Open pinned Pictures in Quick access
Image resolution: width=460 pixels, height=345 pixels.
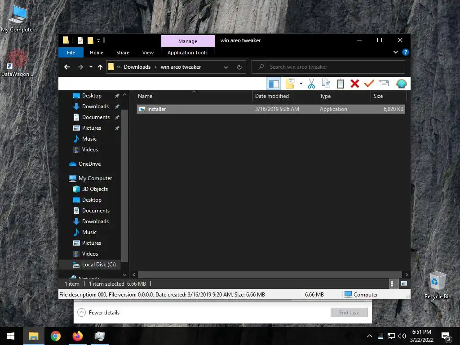(91, 128)
